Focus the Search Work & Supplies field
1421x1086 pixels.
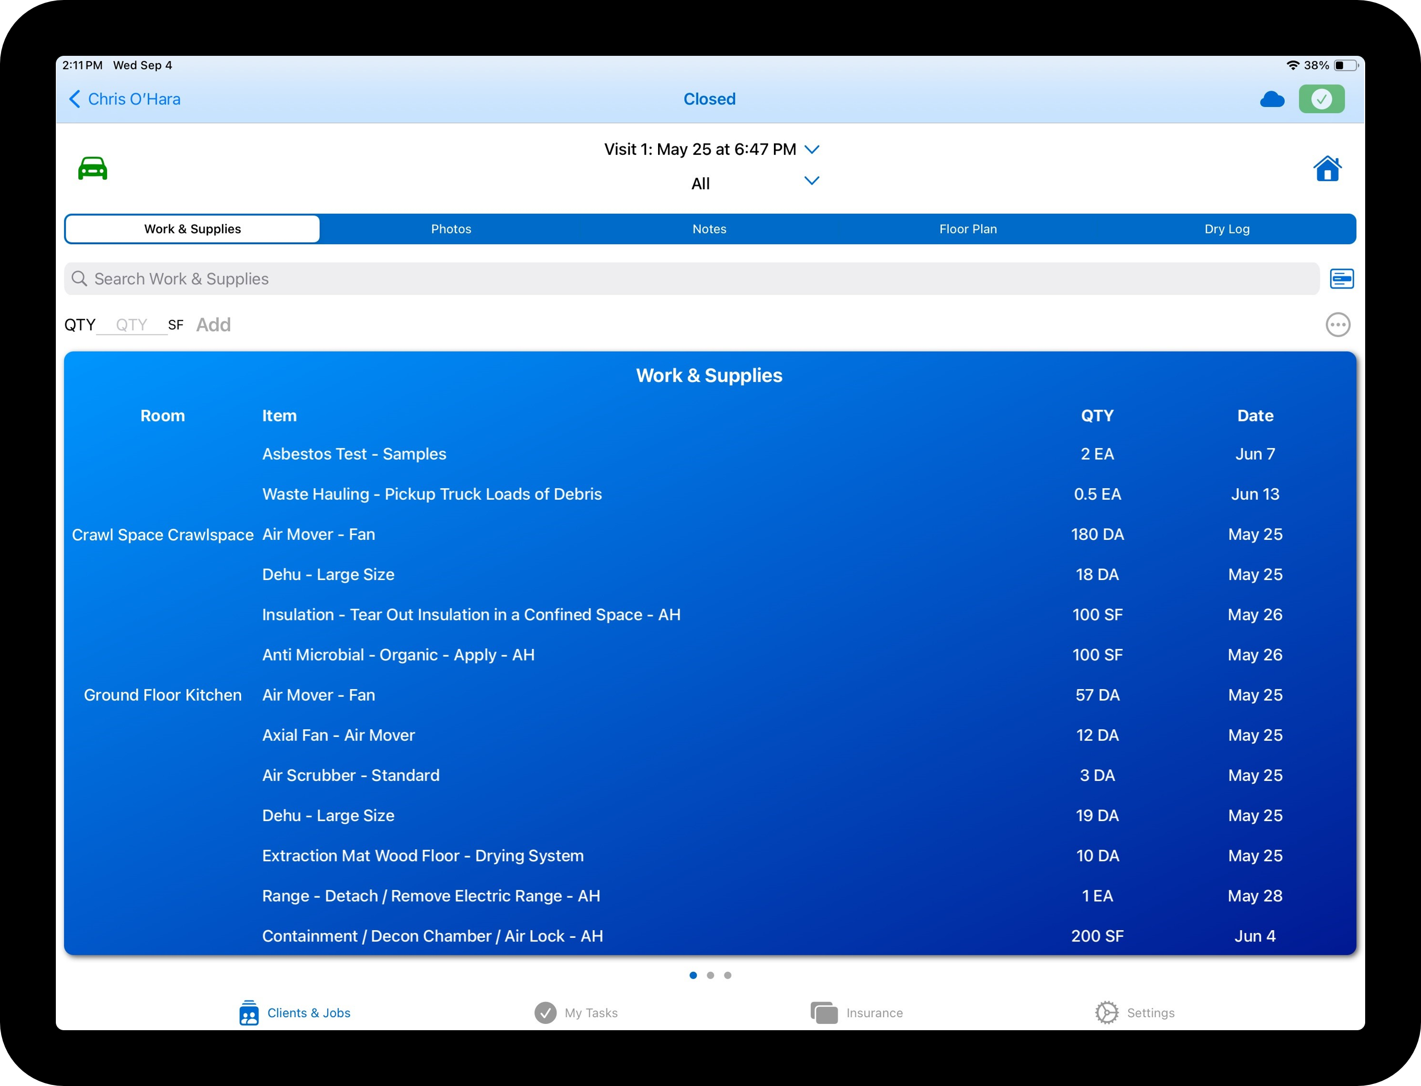(x=691, y=279)
